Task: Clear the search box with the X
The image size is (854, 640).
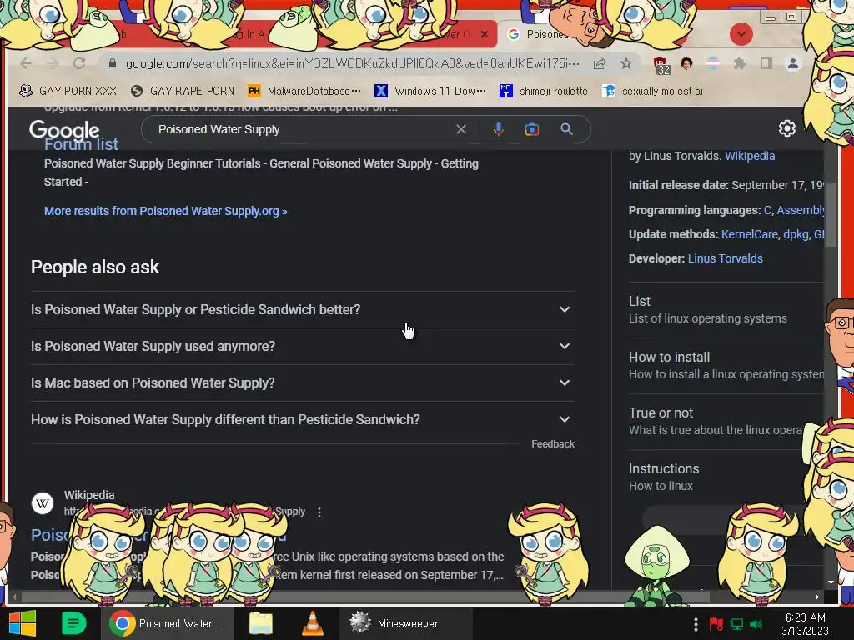Action: click(x=460, y=129)
